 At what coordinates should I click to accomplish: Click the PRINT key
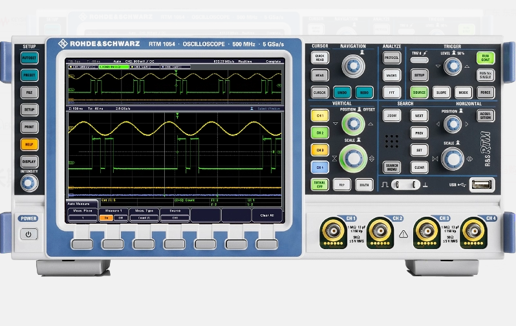point(29,127)
